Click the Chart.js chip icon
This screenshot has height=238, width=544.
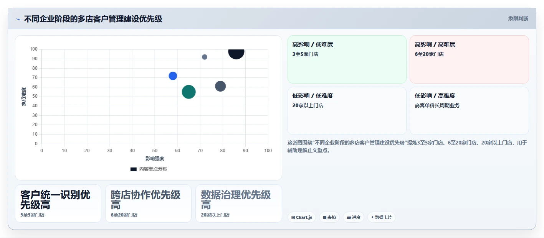click(x=293, y=217)
